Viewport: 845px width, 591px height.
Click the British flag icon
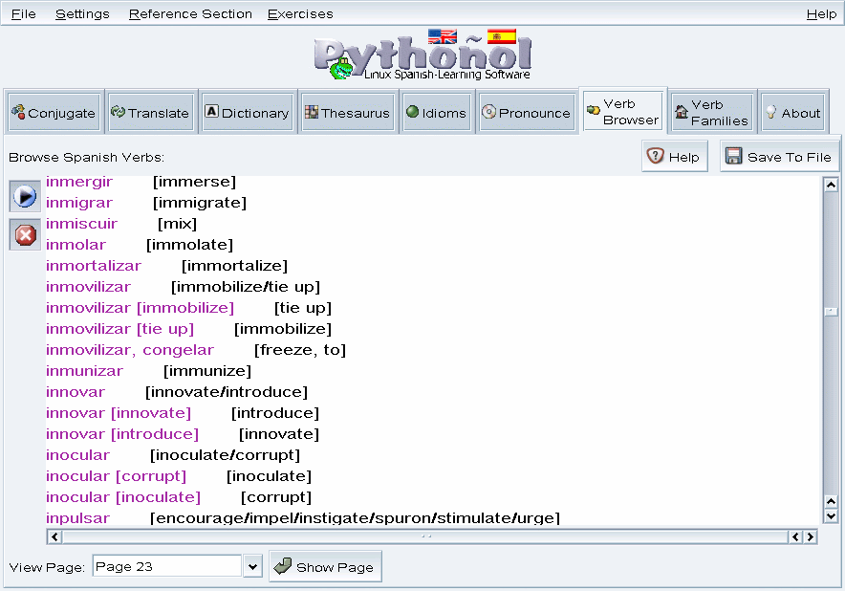click(x=442, y=37)
